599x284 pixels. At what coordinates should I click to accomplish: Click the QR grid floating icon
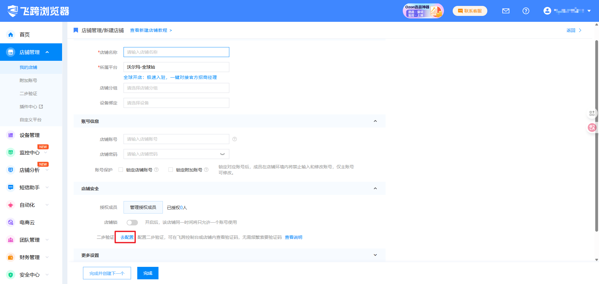pyautogui.click(x=592, y=113)
